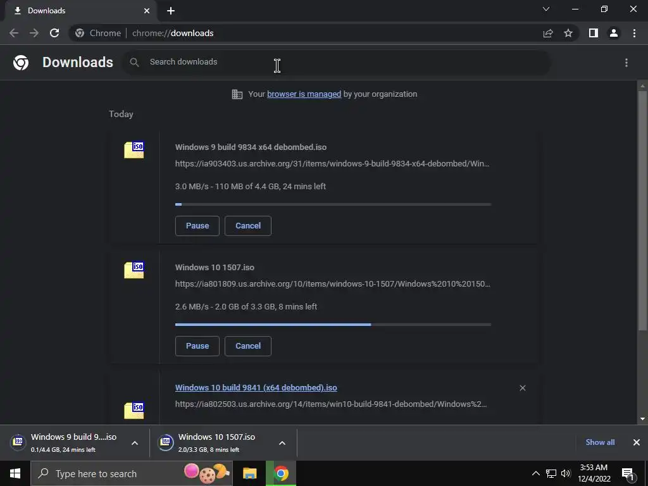648x486 pixels.
Task: Click the Windows 9 build archive.org URL
Action: pos(332,164)
